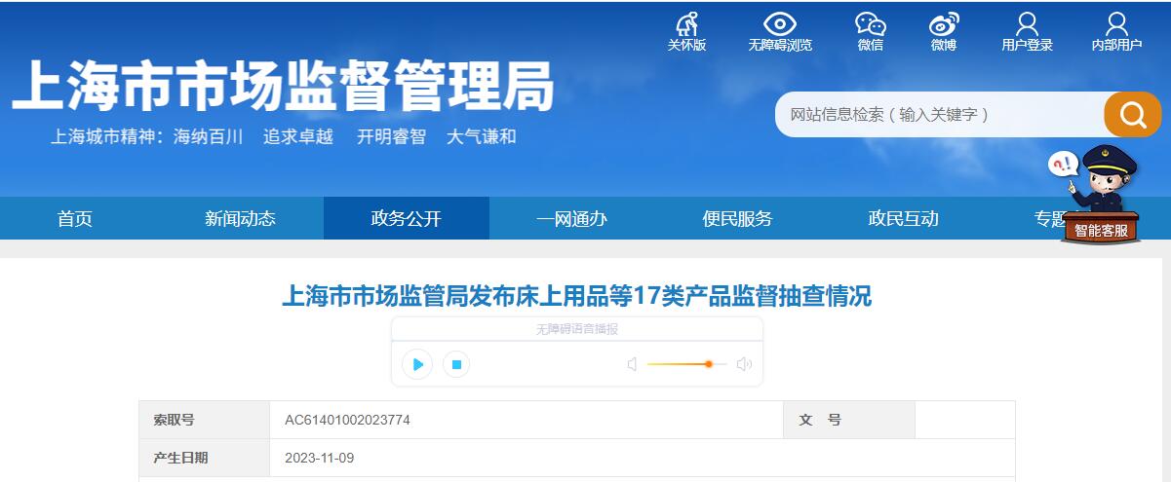
Task: Focus the 网站信息检索 search field
Action: tap(940, 115)
